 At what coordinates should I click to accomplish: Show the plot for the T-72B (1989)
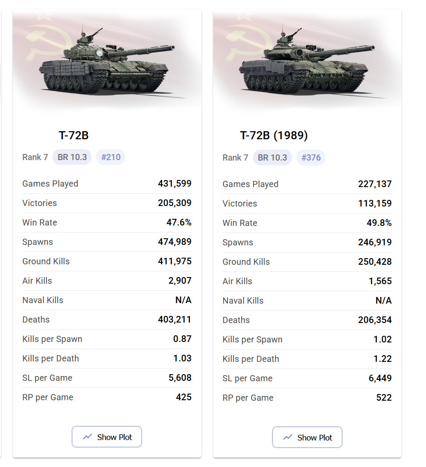tap(307, 437)
